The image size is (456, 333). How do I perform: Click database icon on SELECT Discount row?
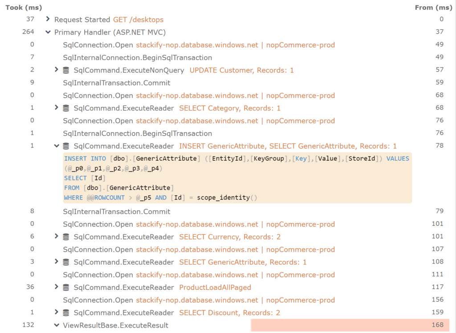click(66, 313)
